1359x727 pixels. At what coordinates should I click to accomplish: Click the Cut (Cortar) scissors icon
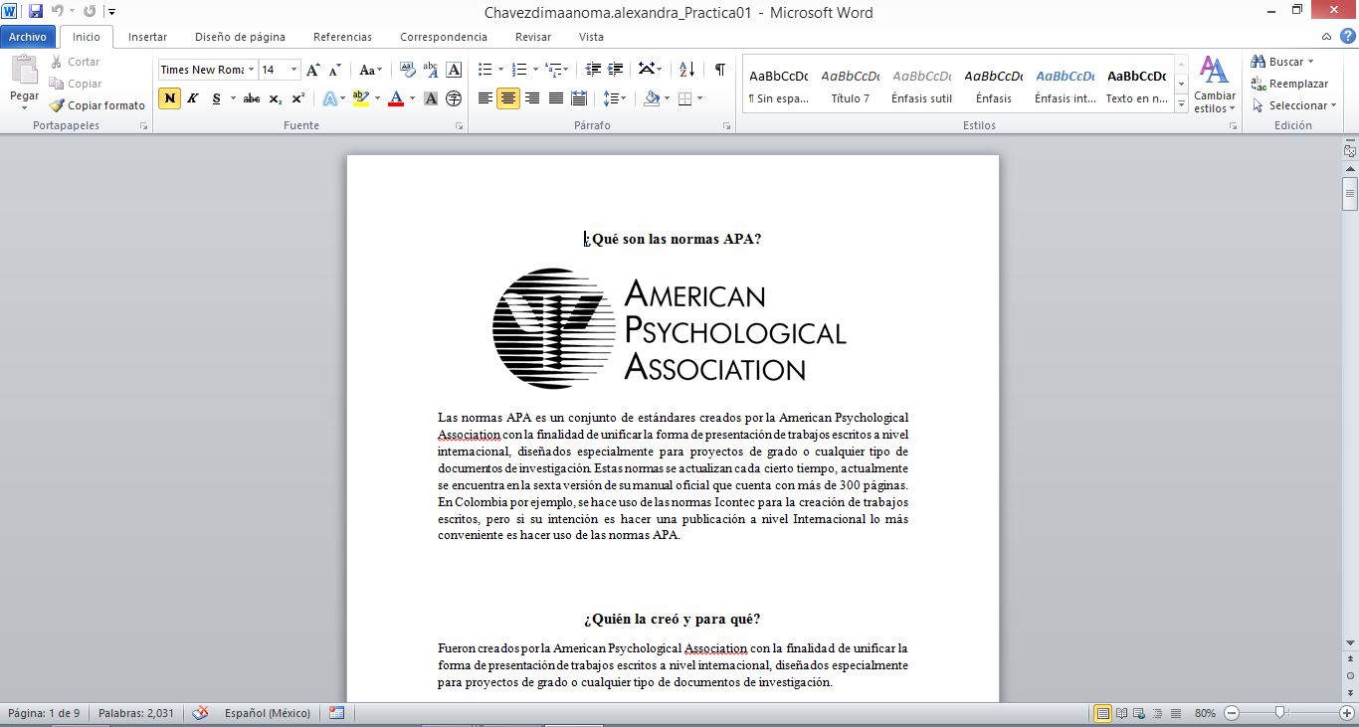click(57, 62)
